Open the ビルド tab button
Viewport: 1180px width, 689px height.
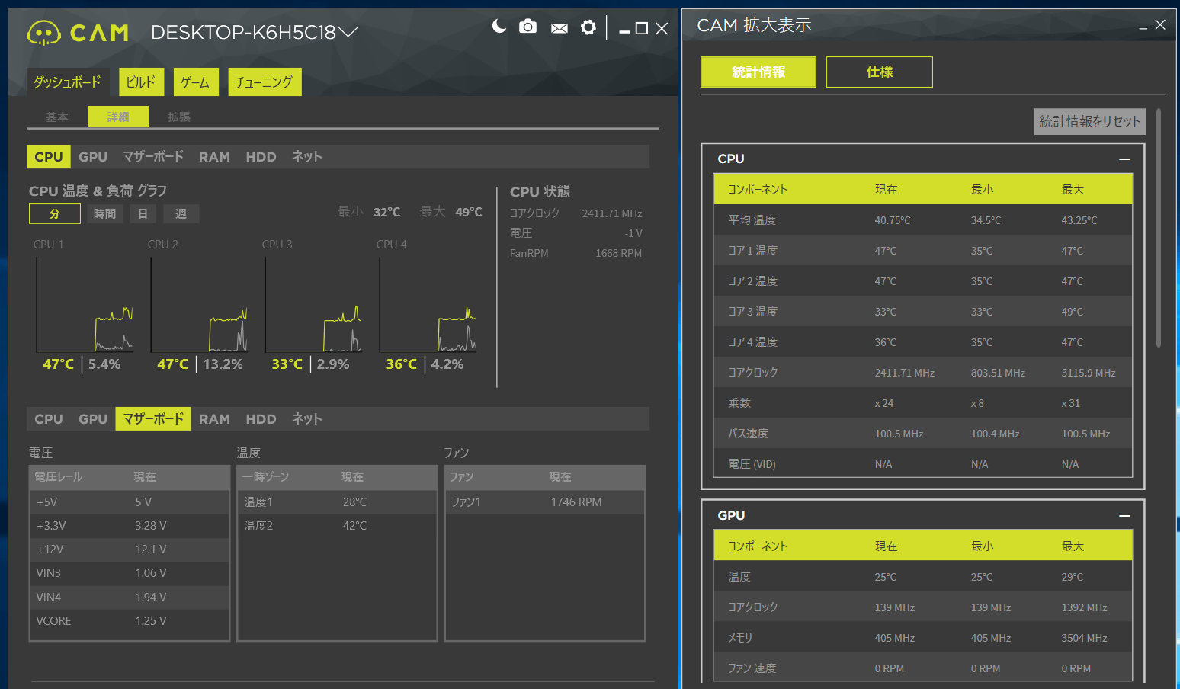click(141, 82)
